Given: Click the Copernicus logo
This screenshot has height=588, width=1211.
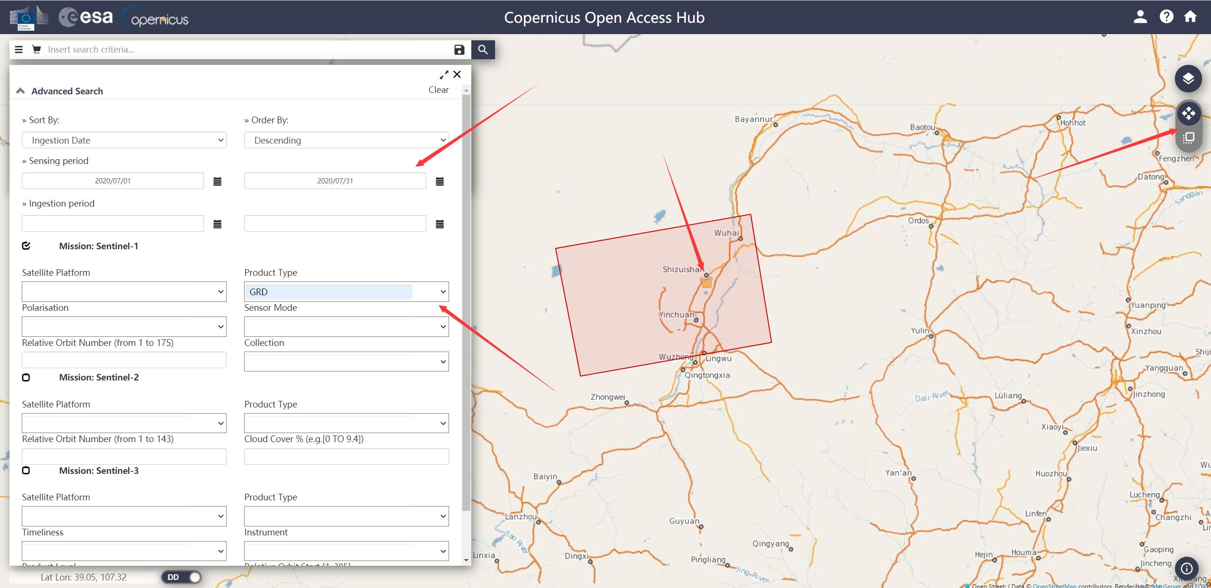Looking at the screenshot, I should click(x=156, y=18).
